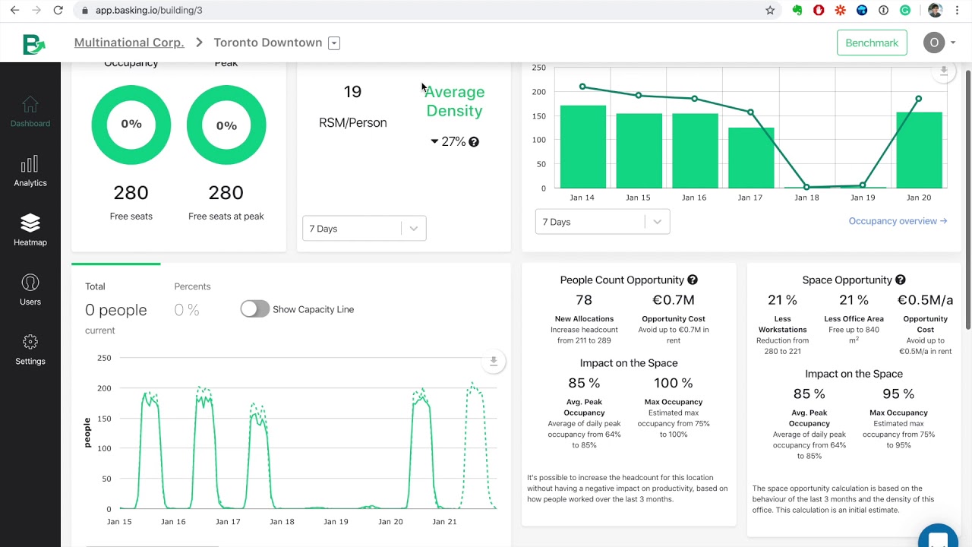Bookmark this page with star icon

[770, 11]
